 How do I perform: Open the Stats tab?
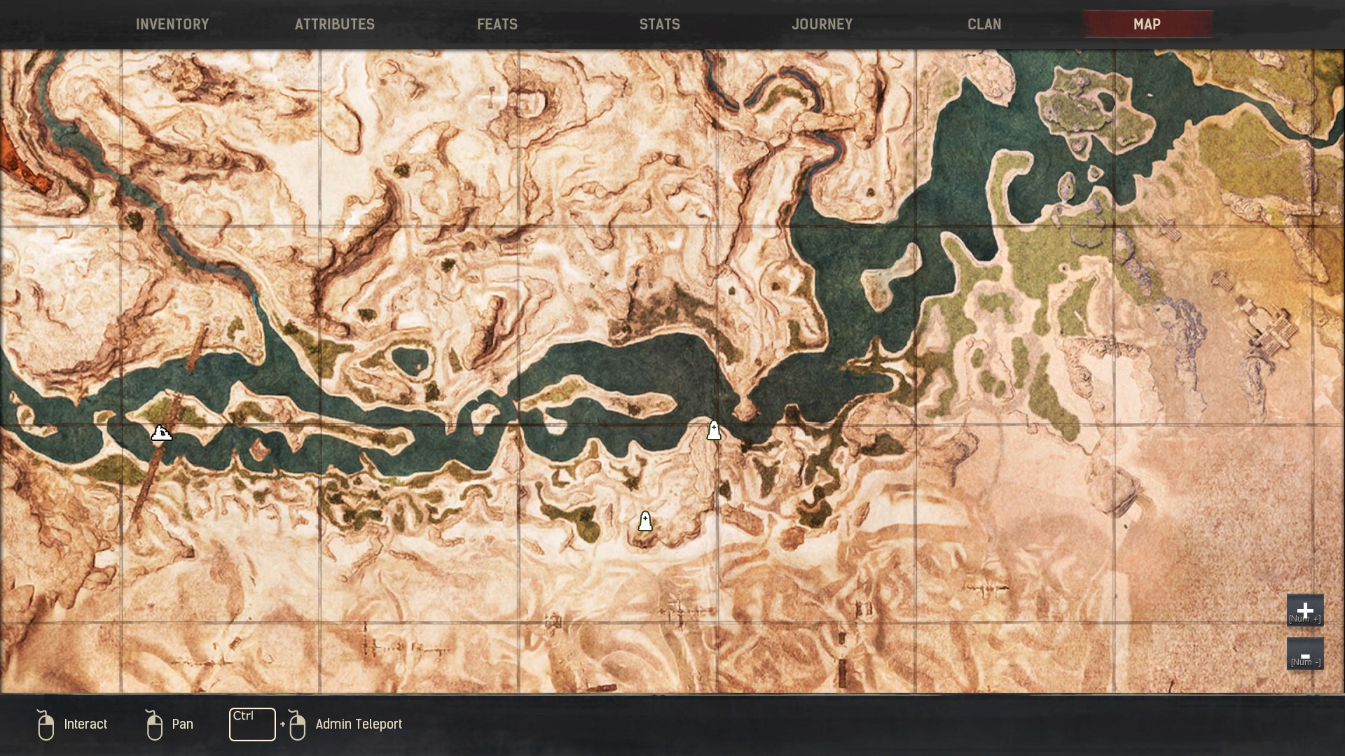pyautogui.click(x=659, y=24)
